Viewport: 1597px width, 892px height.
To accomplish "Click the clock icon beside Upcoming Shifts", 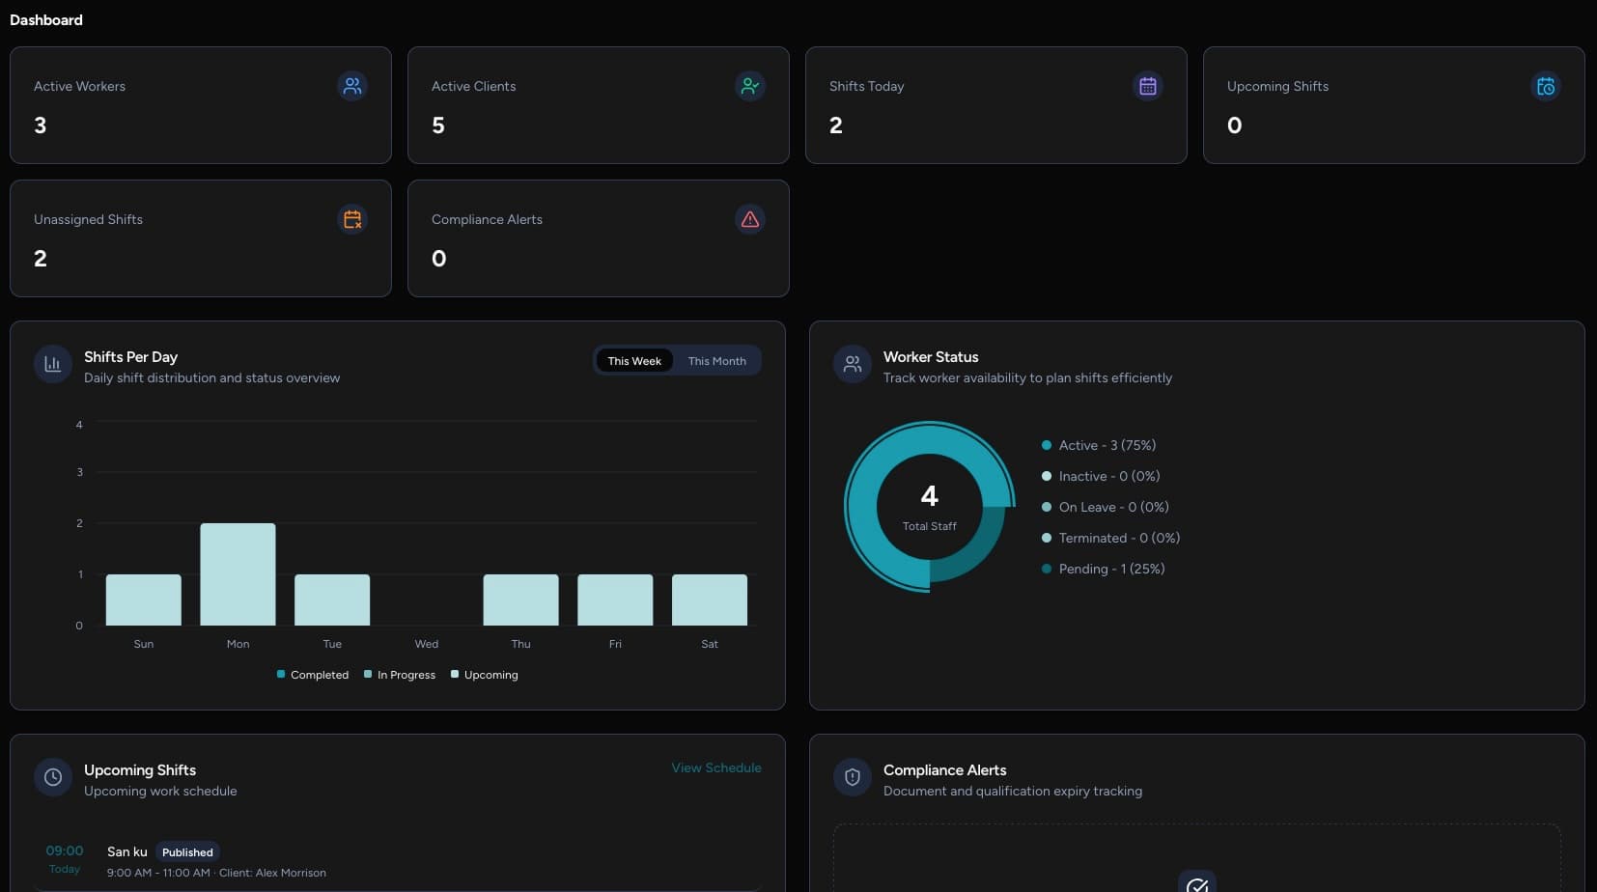I will (x=52, y=777).
